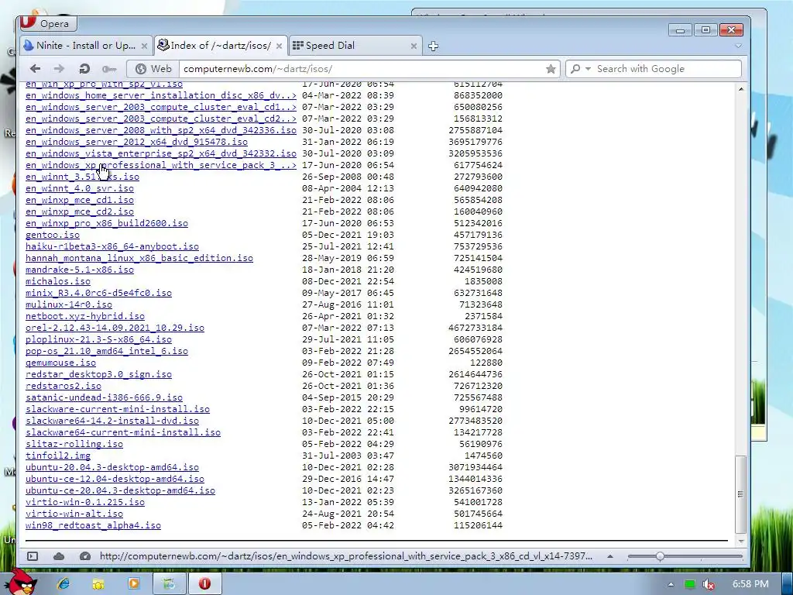Download ubuntu-20.04.3-desktop-amd64.iso

coord(112,467)
